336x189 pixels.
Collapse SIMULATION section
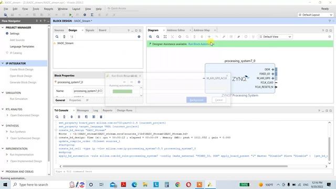(x=3, y=92)
